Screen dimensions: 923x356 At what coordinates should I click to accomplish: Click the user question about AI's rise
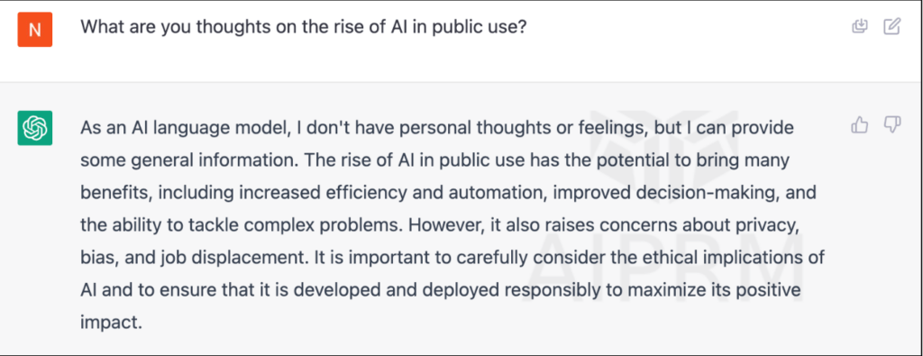coord(303,27)
